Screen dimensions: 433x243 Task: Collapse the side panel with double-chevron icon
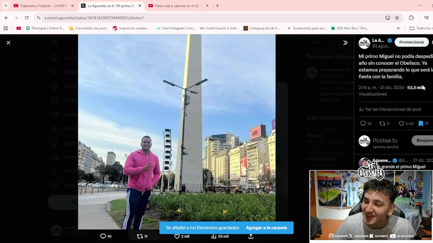pos(345,43)
